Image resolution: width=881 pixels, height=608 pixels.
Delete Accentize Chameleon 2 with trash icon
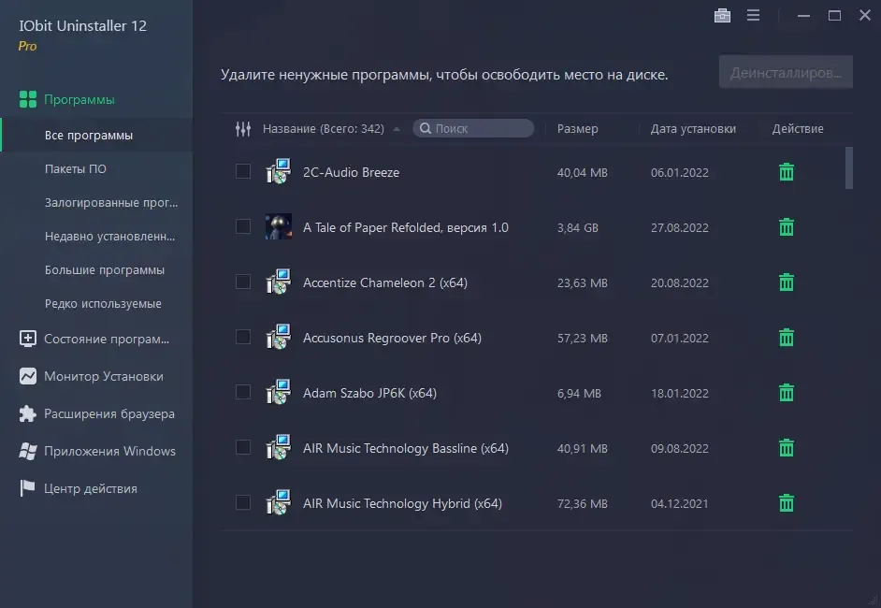[786, 282]
